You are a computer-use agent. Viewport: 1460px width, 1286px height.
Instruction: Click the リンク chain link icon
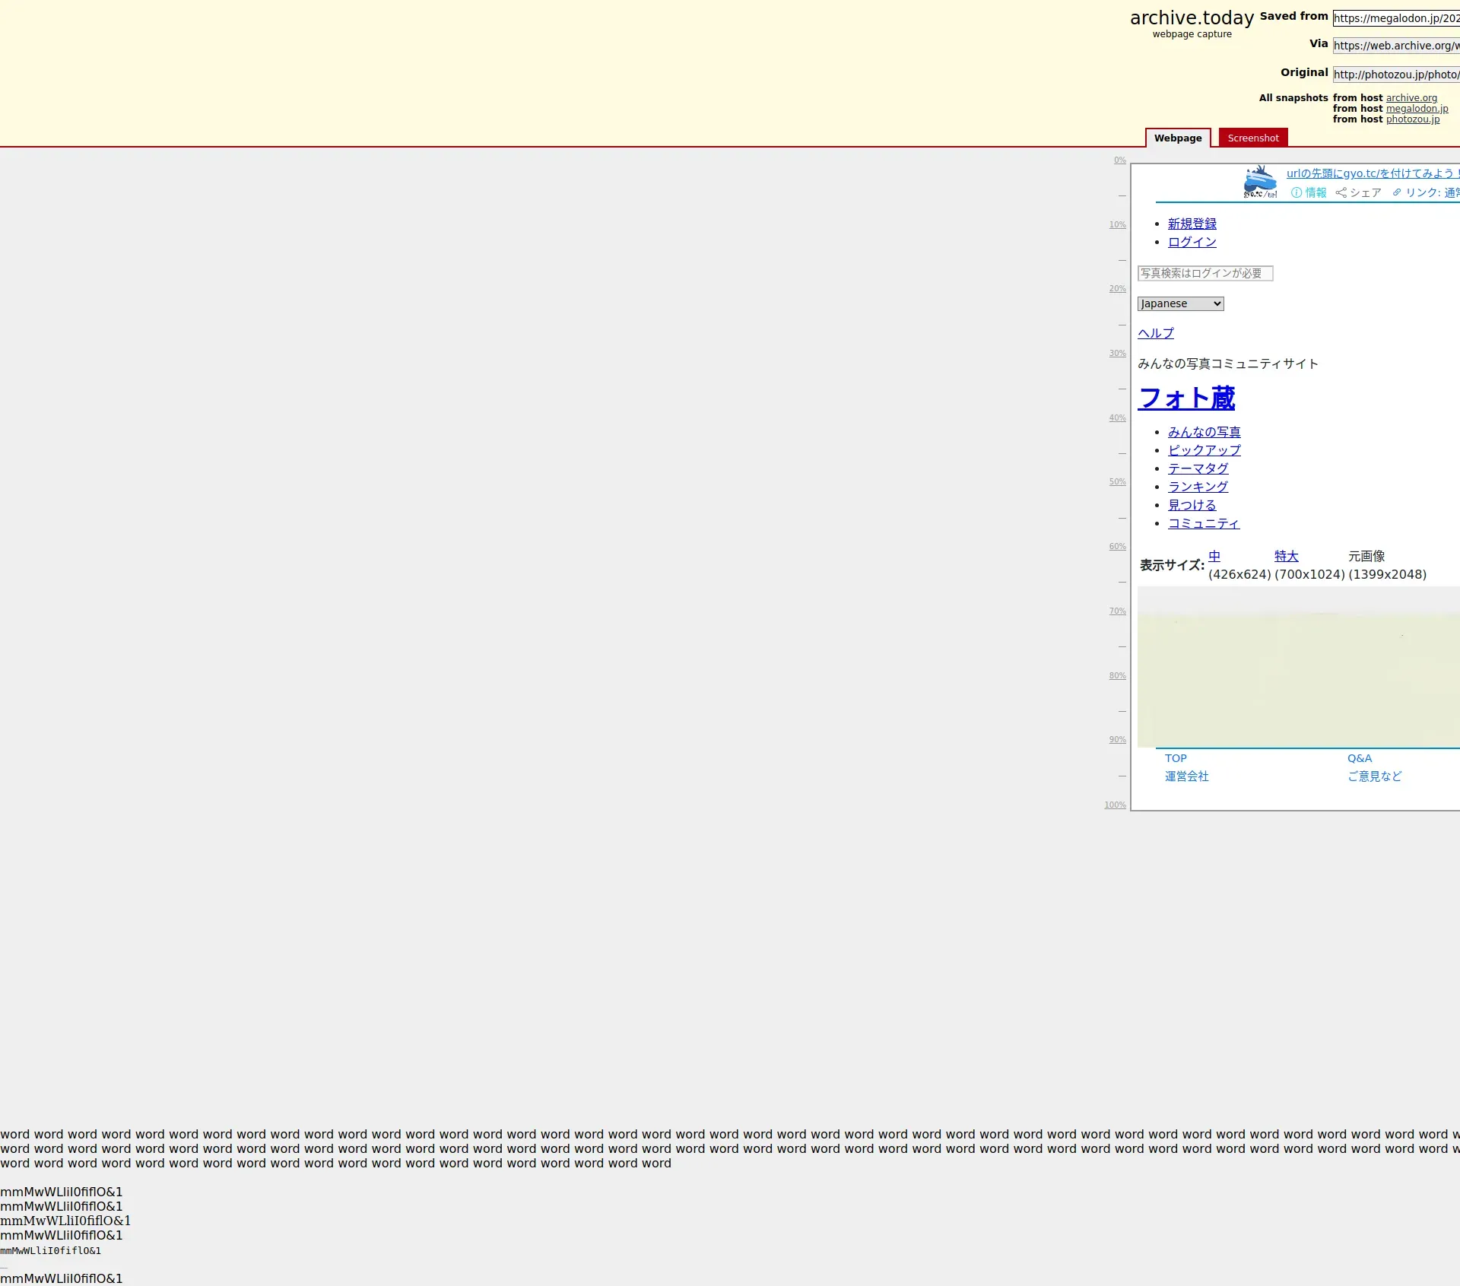1397,193
